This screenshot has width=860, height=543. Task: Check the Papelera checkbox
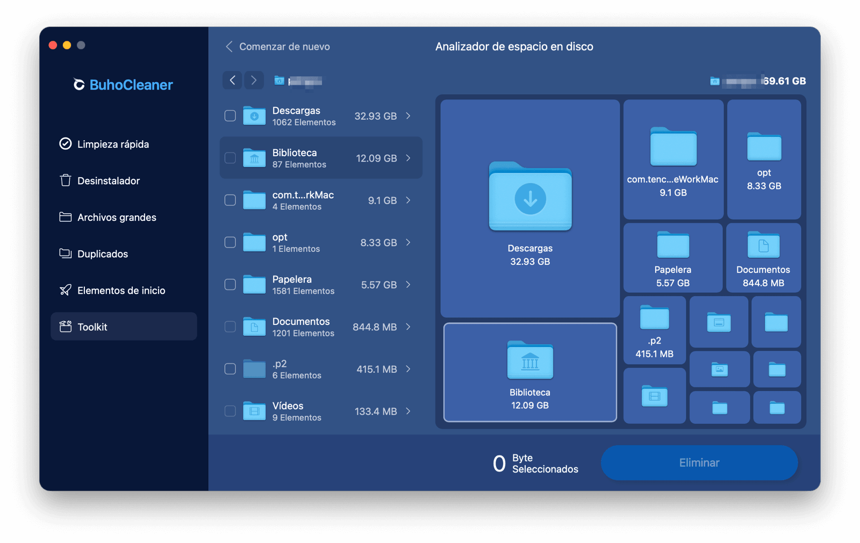(x=230, y=285)
